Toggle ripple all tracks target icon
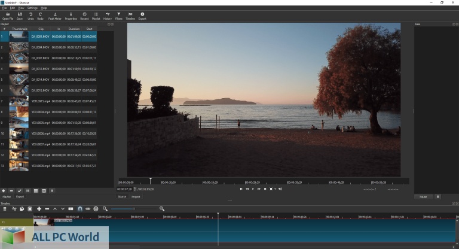This screenshot has height=249, width=459. (96, 209)
